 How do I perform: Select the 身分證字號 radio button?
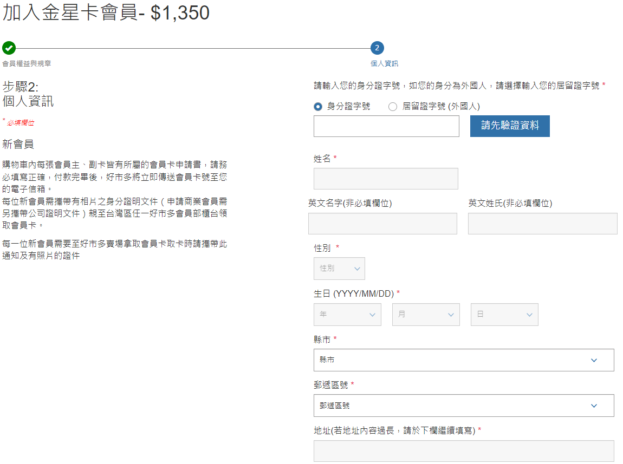coord(318,107)
